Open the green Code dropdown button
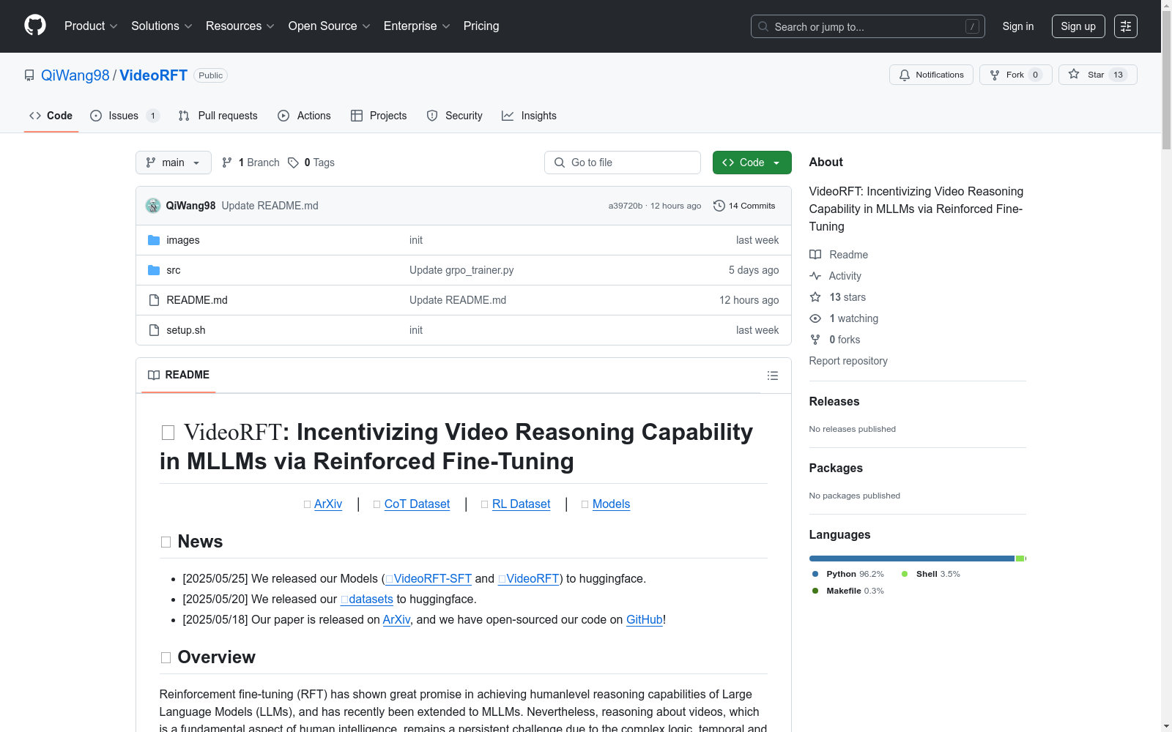1172x732 pixels. tap(752, 163)
